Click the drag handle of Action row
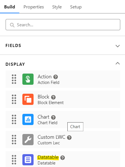This screenshot has height=167, width=125. [14, 79]
